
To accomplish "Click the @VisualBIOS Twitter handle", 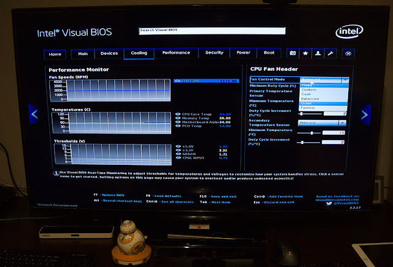I will coord(346,203).
